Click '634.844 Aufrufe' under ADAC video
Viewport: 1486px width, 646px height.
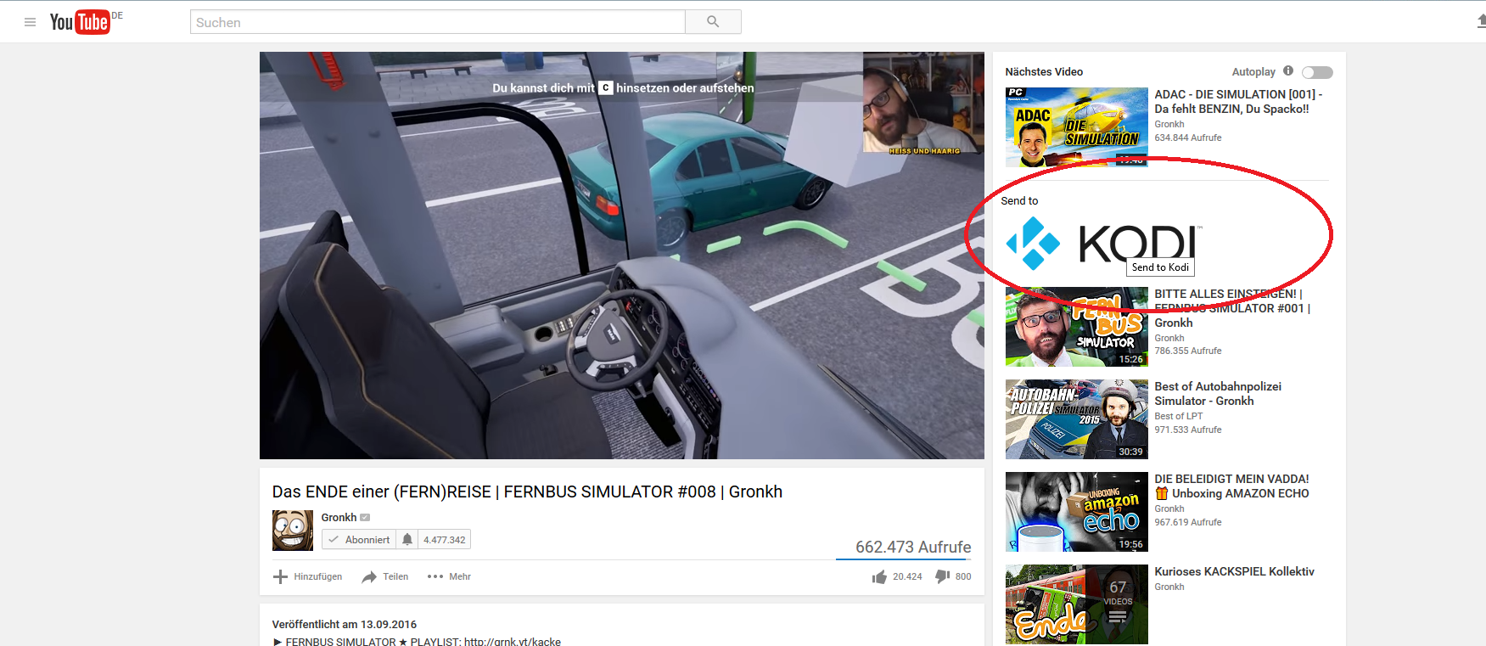coord(1188,138)
